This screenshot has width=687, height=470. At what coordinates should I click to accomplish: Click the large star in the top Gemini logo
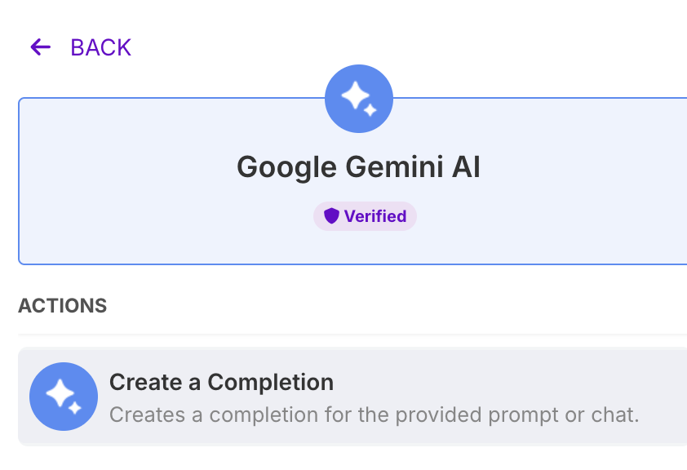(x=355, y=95)
